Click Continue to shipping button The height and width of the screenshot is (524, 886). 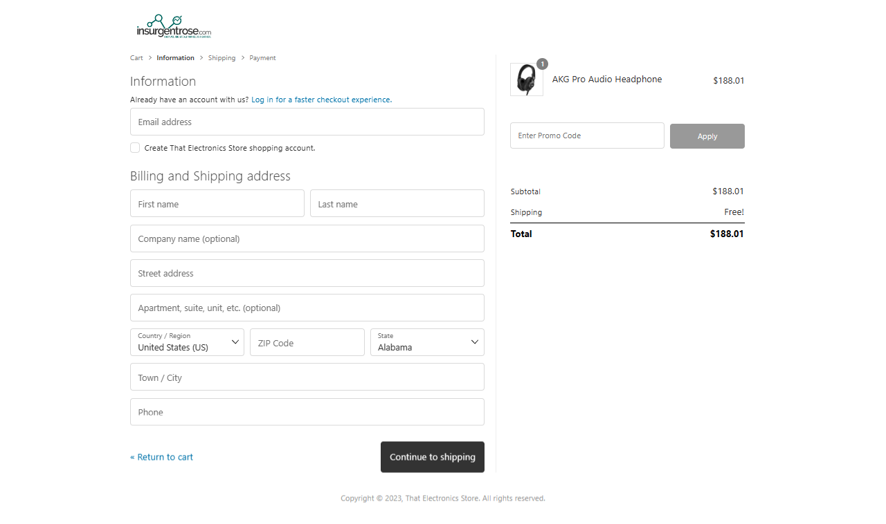(x=433, y=457)
